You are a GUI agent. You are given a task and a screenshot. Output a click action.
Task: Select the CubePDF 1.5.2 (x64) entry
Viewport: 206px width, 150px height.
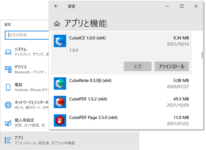(121, 102)
